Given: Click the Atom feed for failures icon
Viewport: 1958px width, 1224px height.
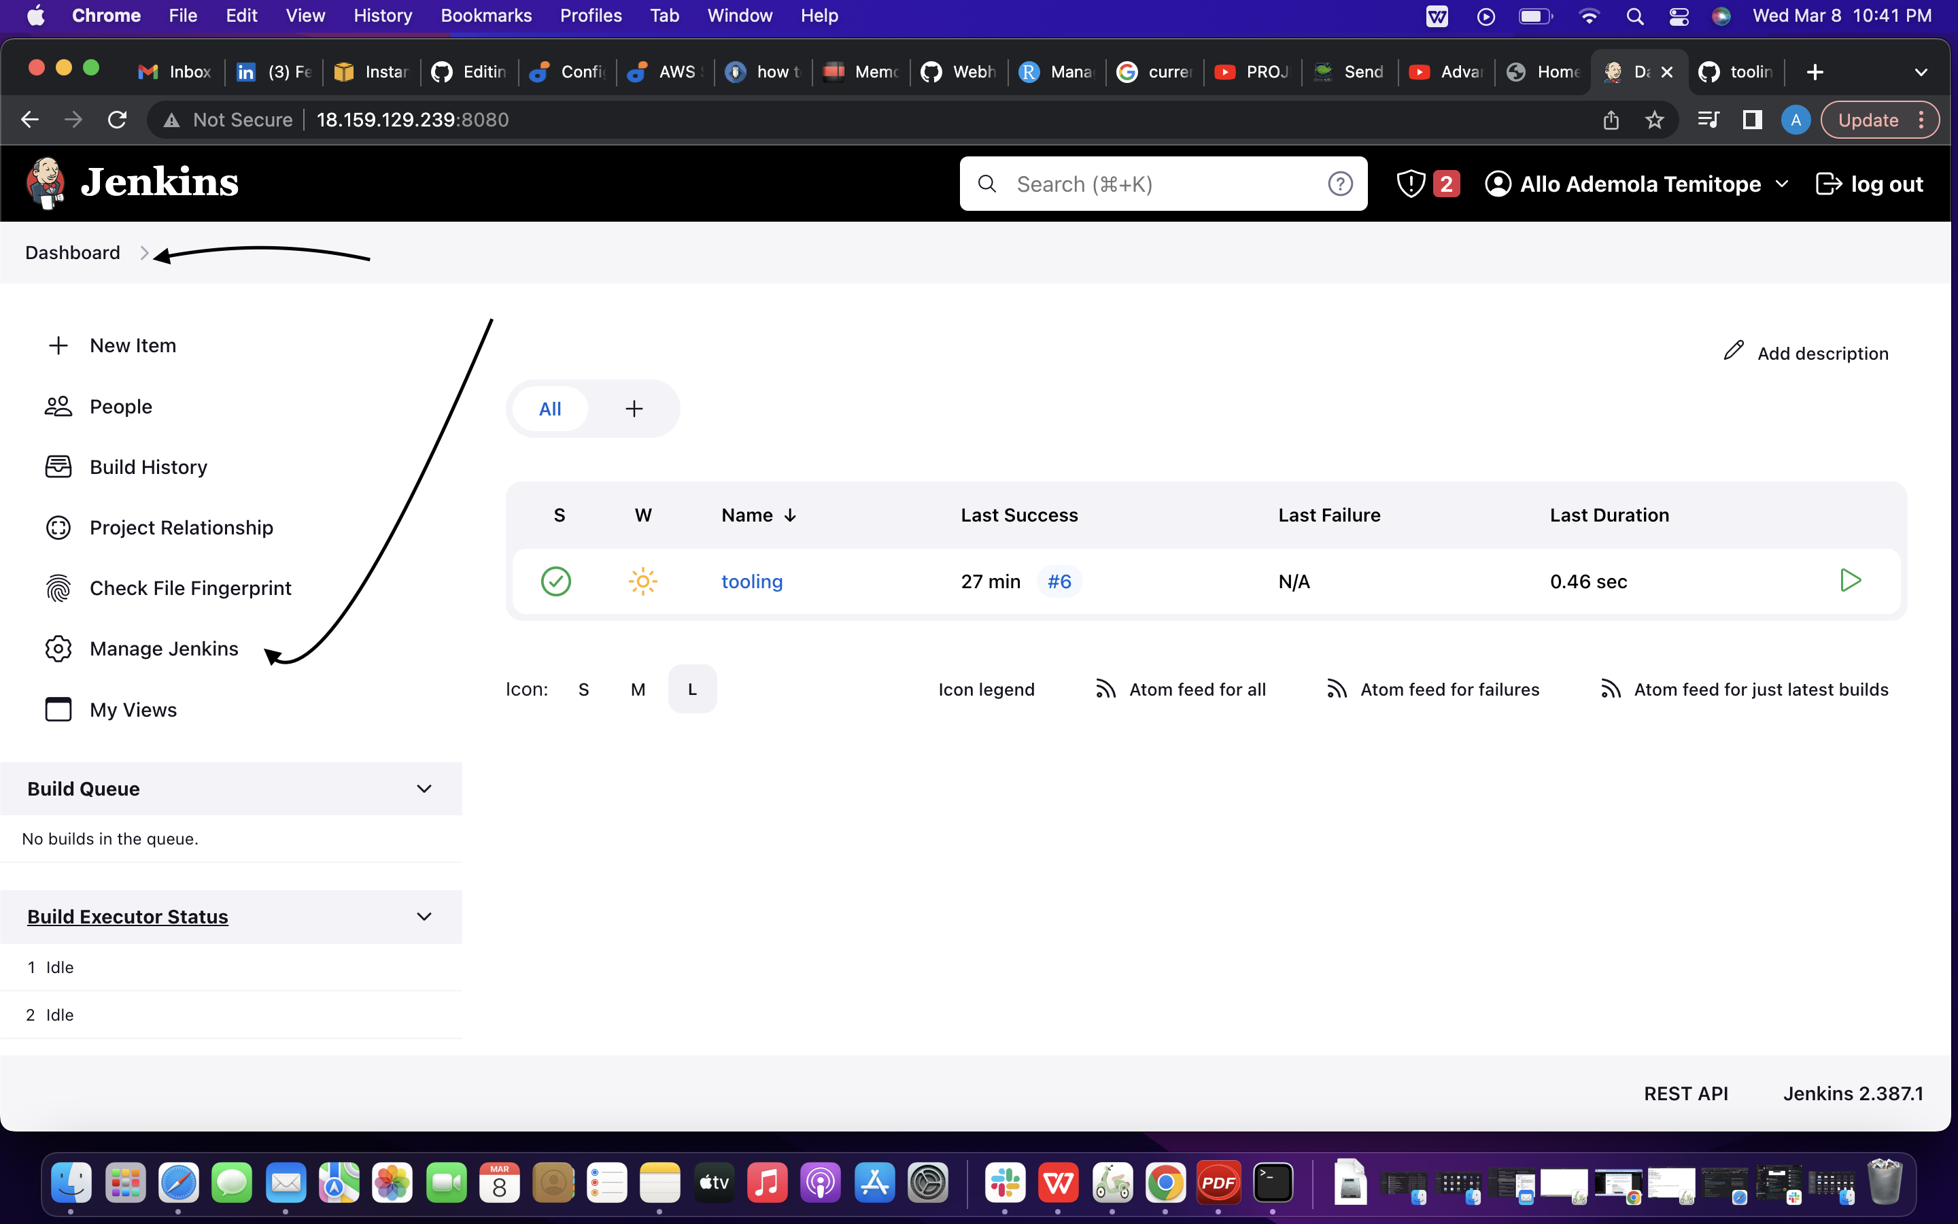Looking at the screenshot, I should click(x=1337, y=689).
